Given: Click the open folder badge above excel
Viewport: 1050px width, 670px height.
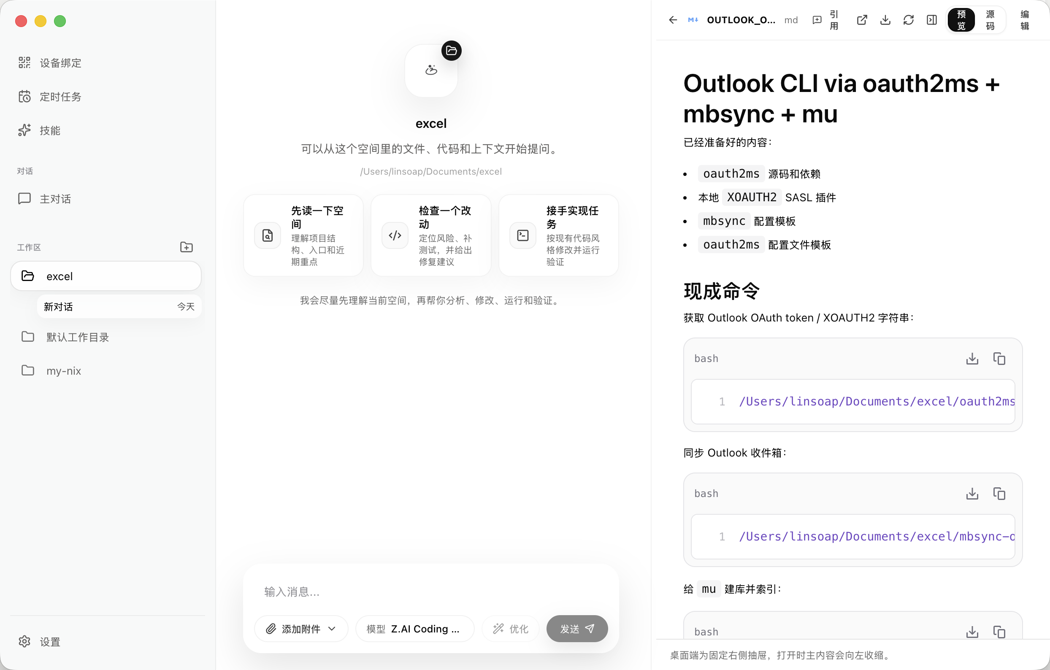Looking at the screenshot, I should pos(451,51).
